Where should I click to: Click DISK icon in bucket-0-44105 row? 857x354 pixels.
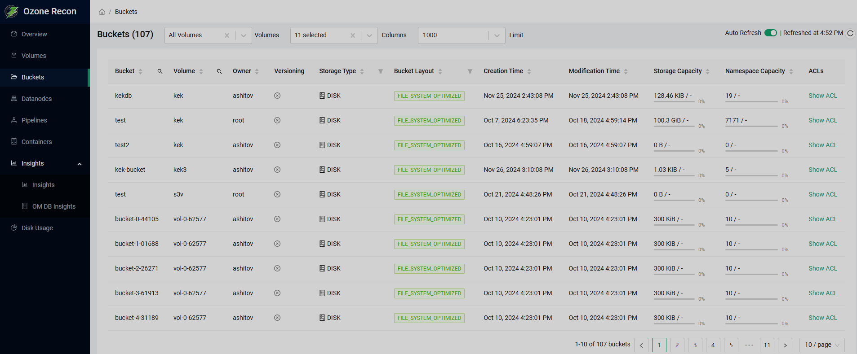322,219
